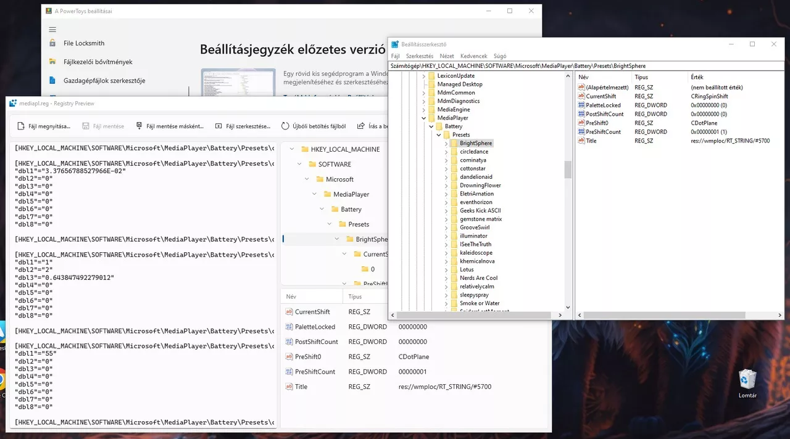Image resolution: width=790 pixels, height=439 pixels.
Task: Select the Smoke or Water key
Action: coord(480,303)
